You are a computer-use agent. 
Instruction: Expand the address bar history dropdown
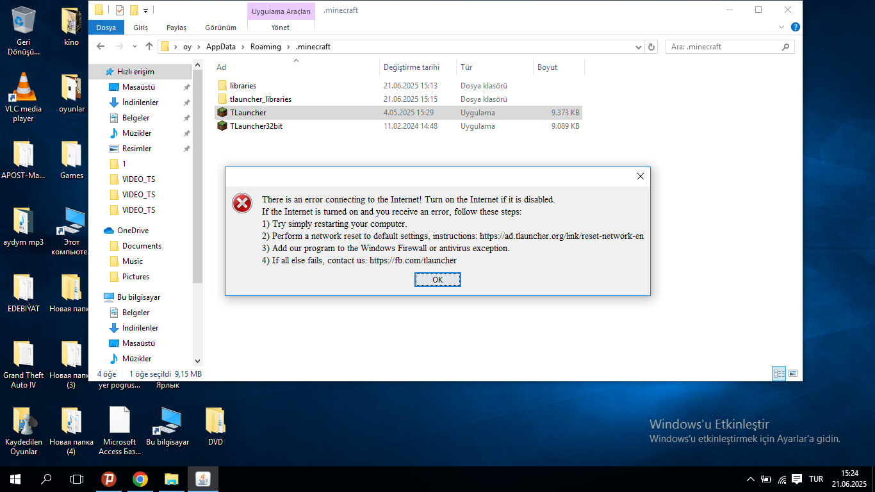point(639,47)
